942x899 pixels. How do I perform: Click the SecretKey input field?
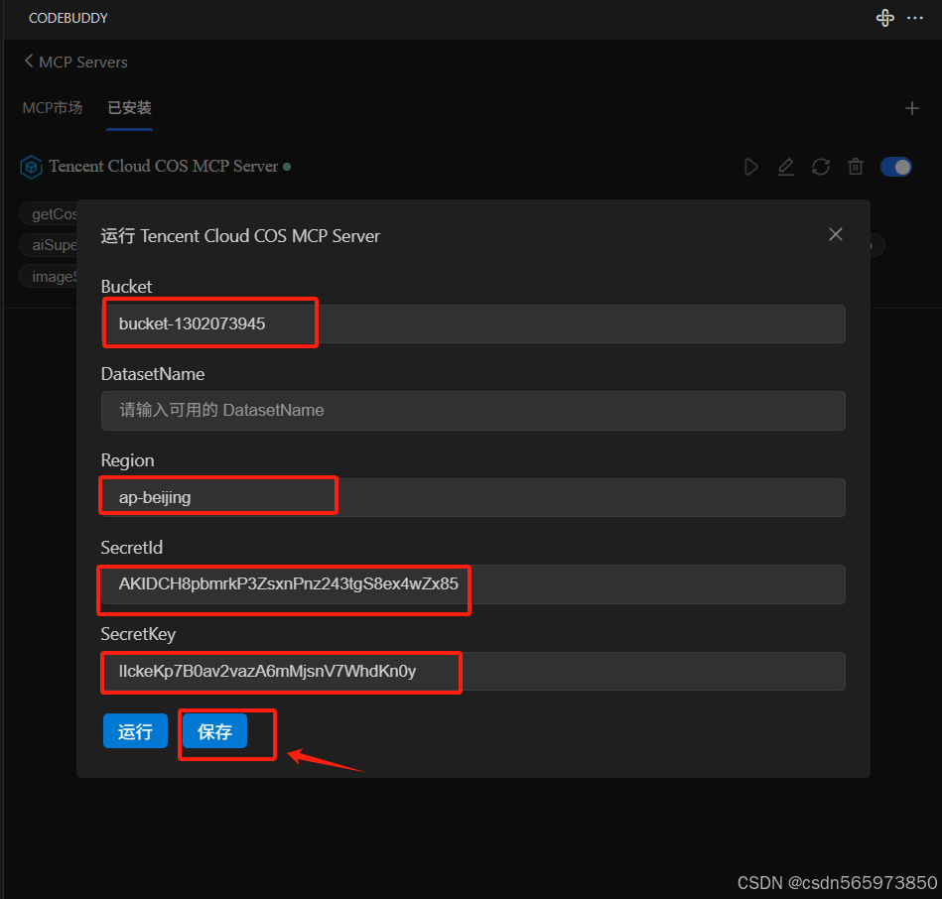pyautogui.click(x=473, y=671)
